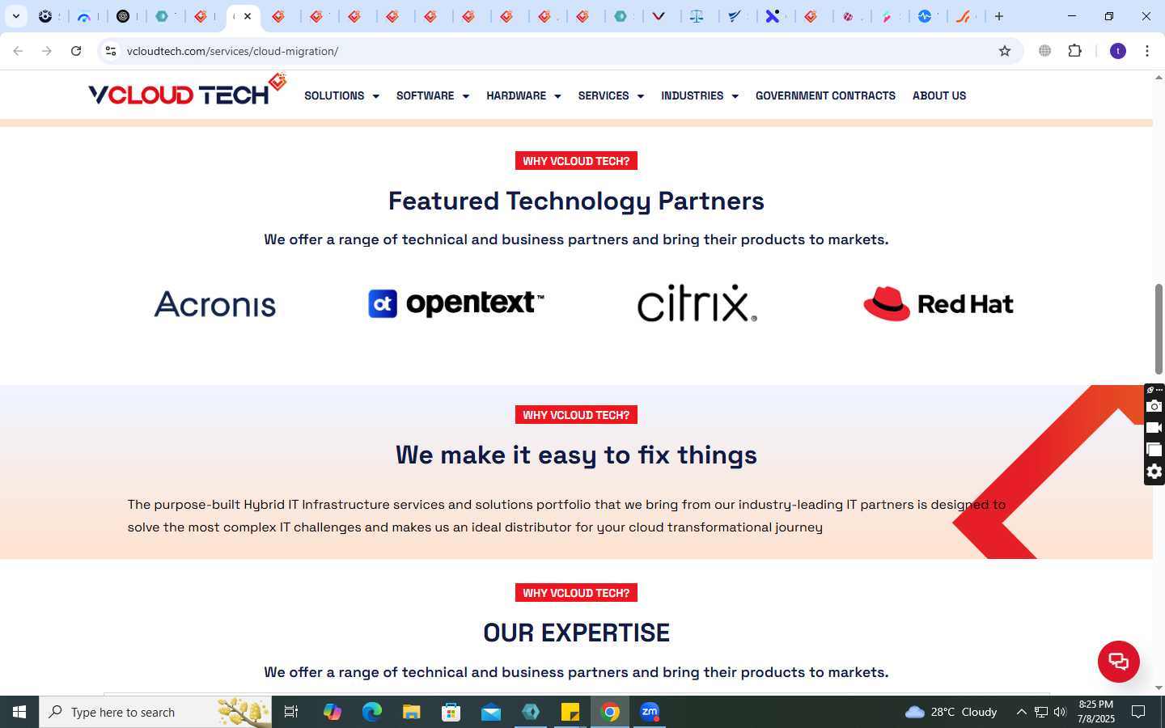Open the tab search dropdown arrow

click(15, 16)
